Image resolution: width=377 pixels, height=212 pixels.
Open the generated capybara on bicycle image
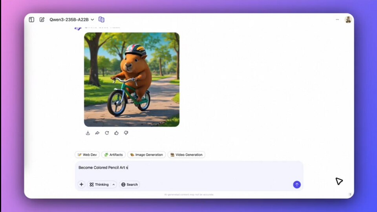pos(132,80)
